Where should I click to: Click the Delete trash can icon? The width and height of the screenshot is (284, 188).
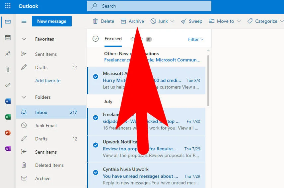coord(95,21)
